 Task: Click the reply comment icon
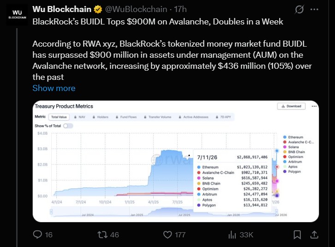pyautogui.click(x=37, y=235)
